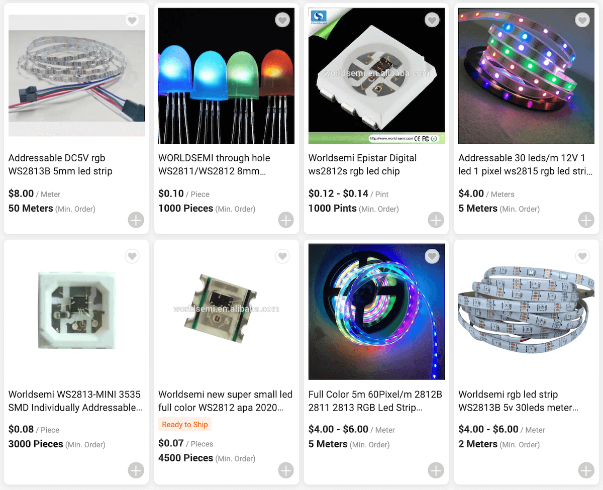Click plus icon for WS2811/WS2812 8mm product
Image resolution: width=603 pixels, height=490 pixels.
286,220
